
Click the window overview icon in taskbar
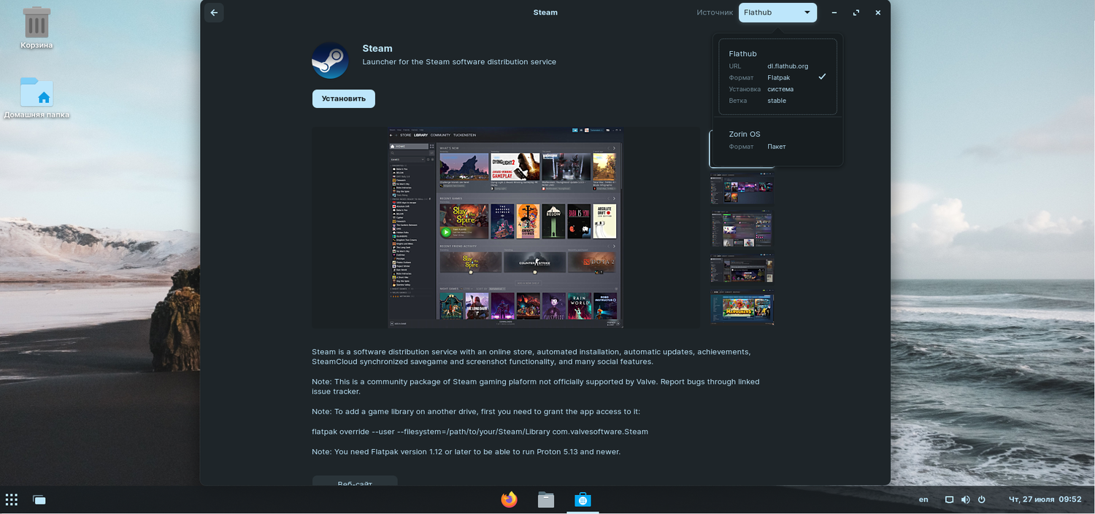coord(39,499)
